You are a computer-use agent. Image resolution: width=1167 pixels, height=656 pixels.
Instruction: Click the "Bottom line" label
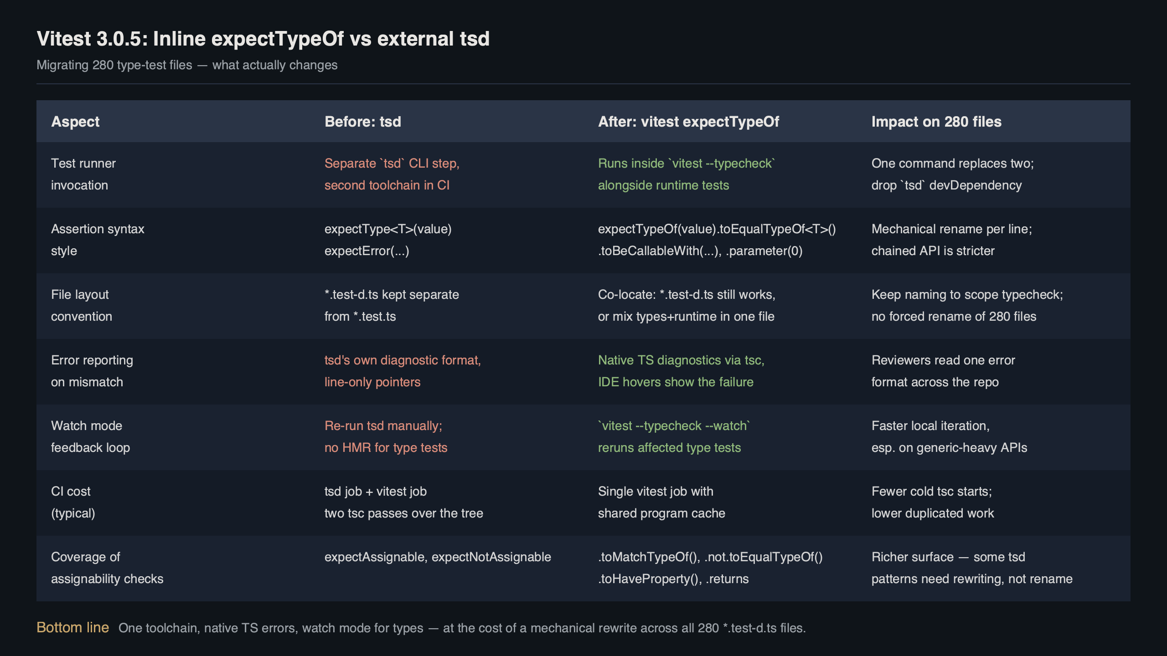coord(72,627)
